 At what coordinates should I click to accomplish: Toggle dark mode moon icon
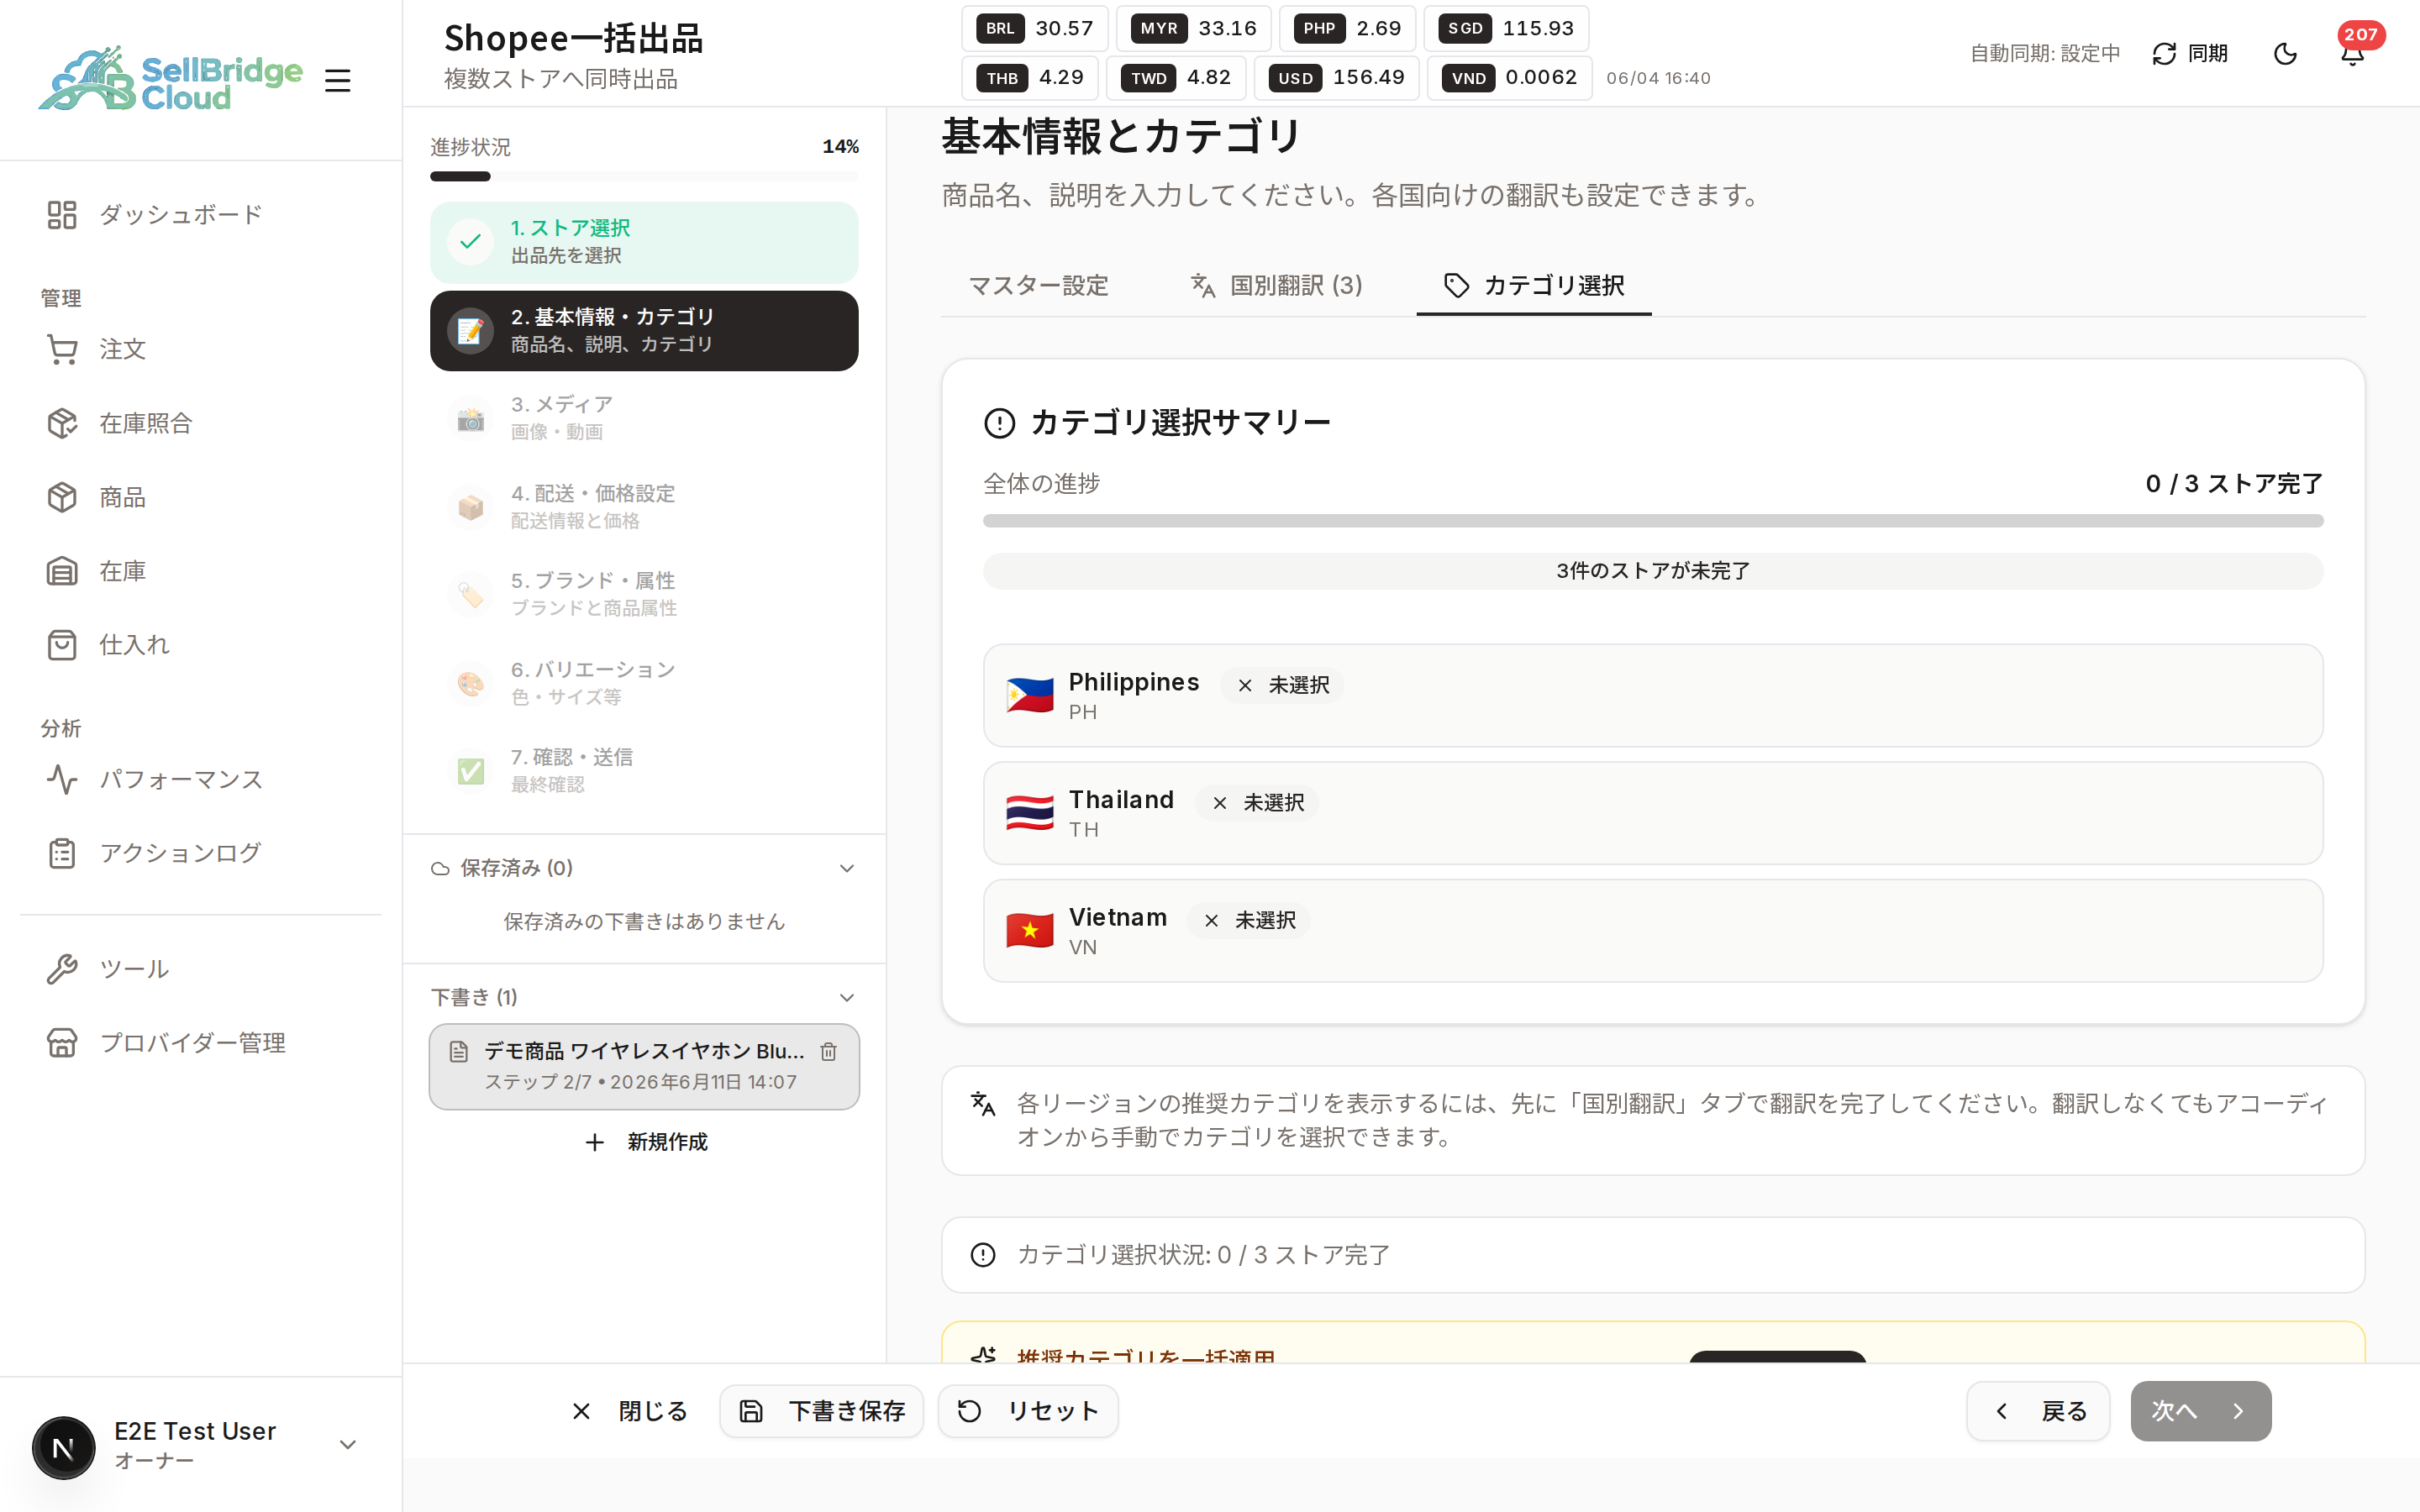2286,53
